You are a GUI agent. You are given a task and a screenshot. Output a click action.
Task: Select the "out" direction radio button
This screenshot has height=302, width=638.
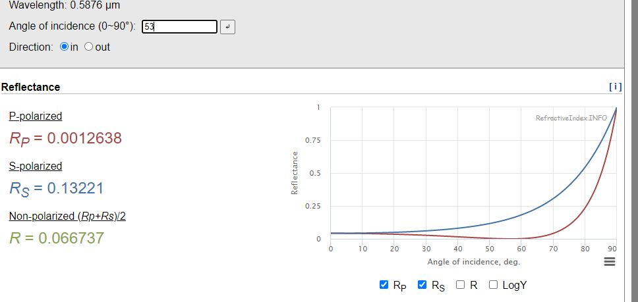tap(89, 47)
